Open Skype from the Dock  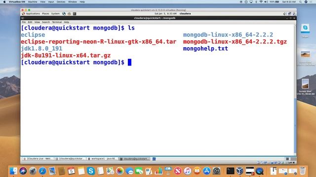tap(91, 171)
